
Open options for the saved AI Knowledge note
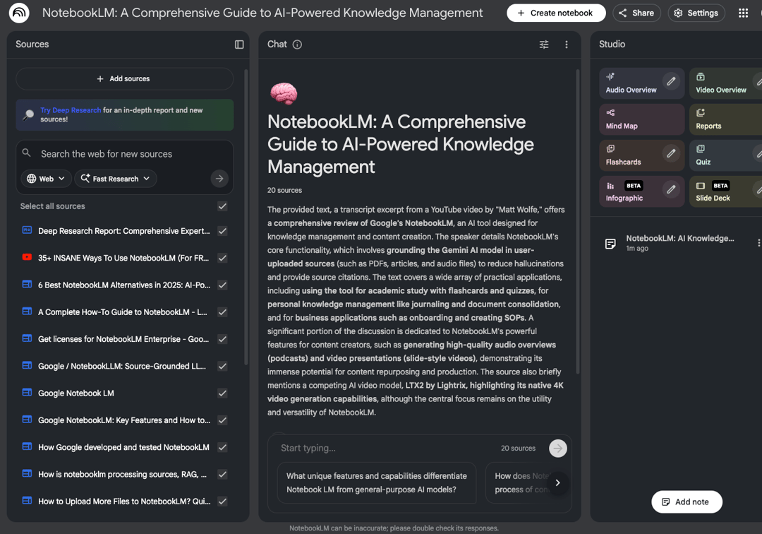pyautogui.click(x=758, y=242)
